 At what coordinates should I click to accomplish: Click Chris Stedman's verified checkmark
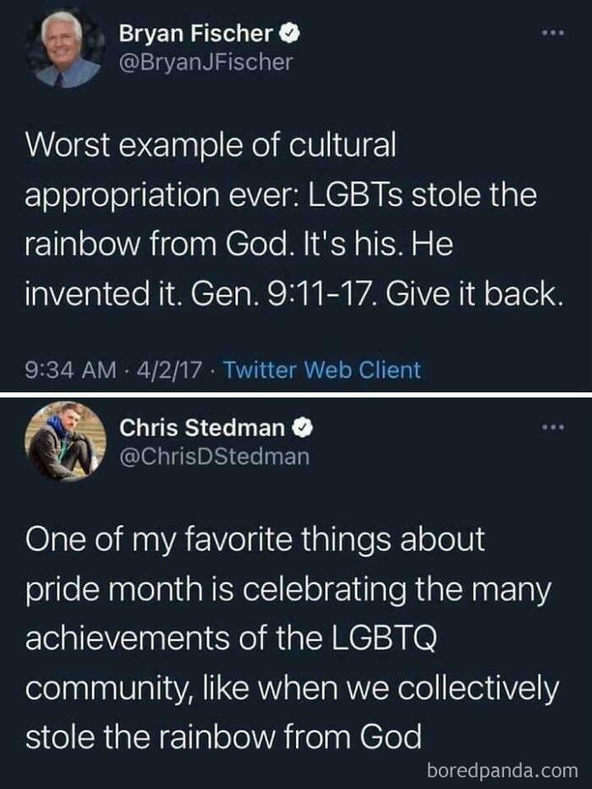pyautogui.click(x=304, y=428)
